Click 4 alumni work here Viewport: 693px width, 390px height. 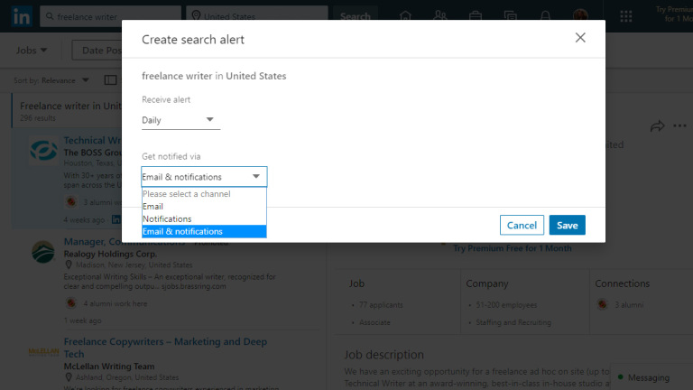point(115,303)
